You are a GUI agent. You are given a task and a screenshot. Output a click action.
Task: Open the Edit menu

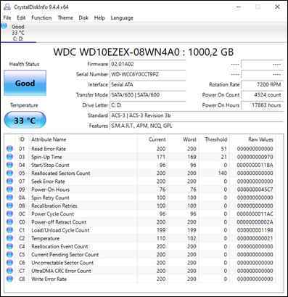click(x=21, y=17)
